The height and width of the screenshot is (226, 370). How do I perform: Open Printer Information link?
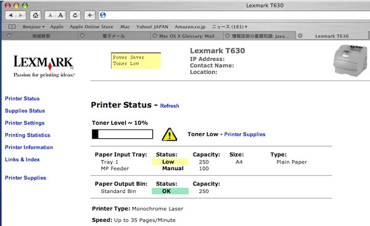(29, 147)
